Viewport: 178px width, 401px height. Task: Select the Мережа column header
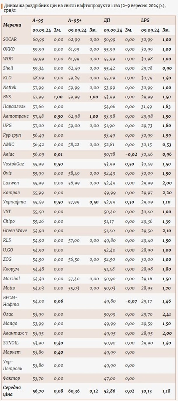[x=12, y=25]
